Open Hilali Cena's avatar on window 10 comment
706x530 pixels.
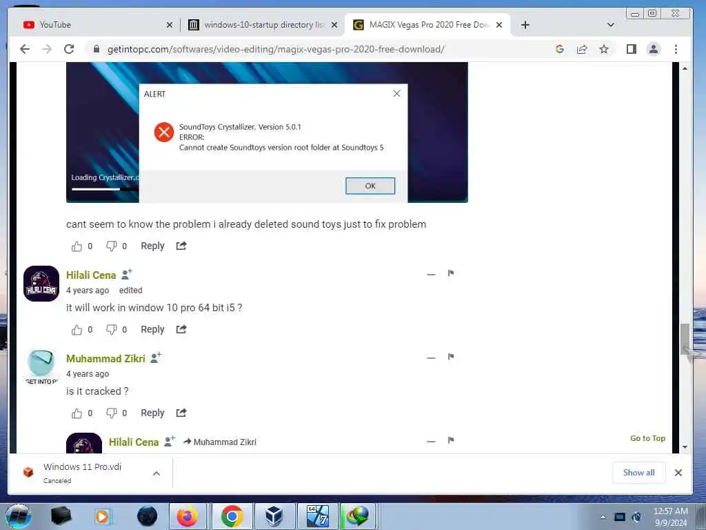click(x=41, y=284)
